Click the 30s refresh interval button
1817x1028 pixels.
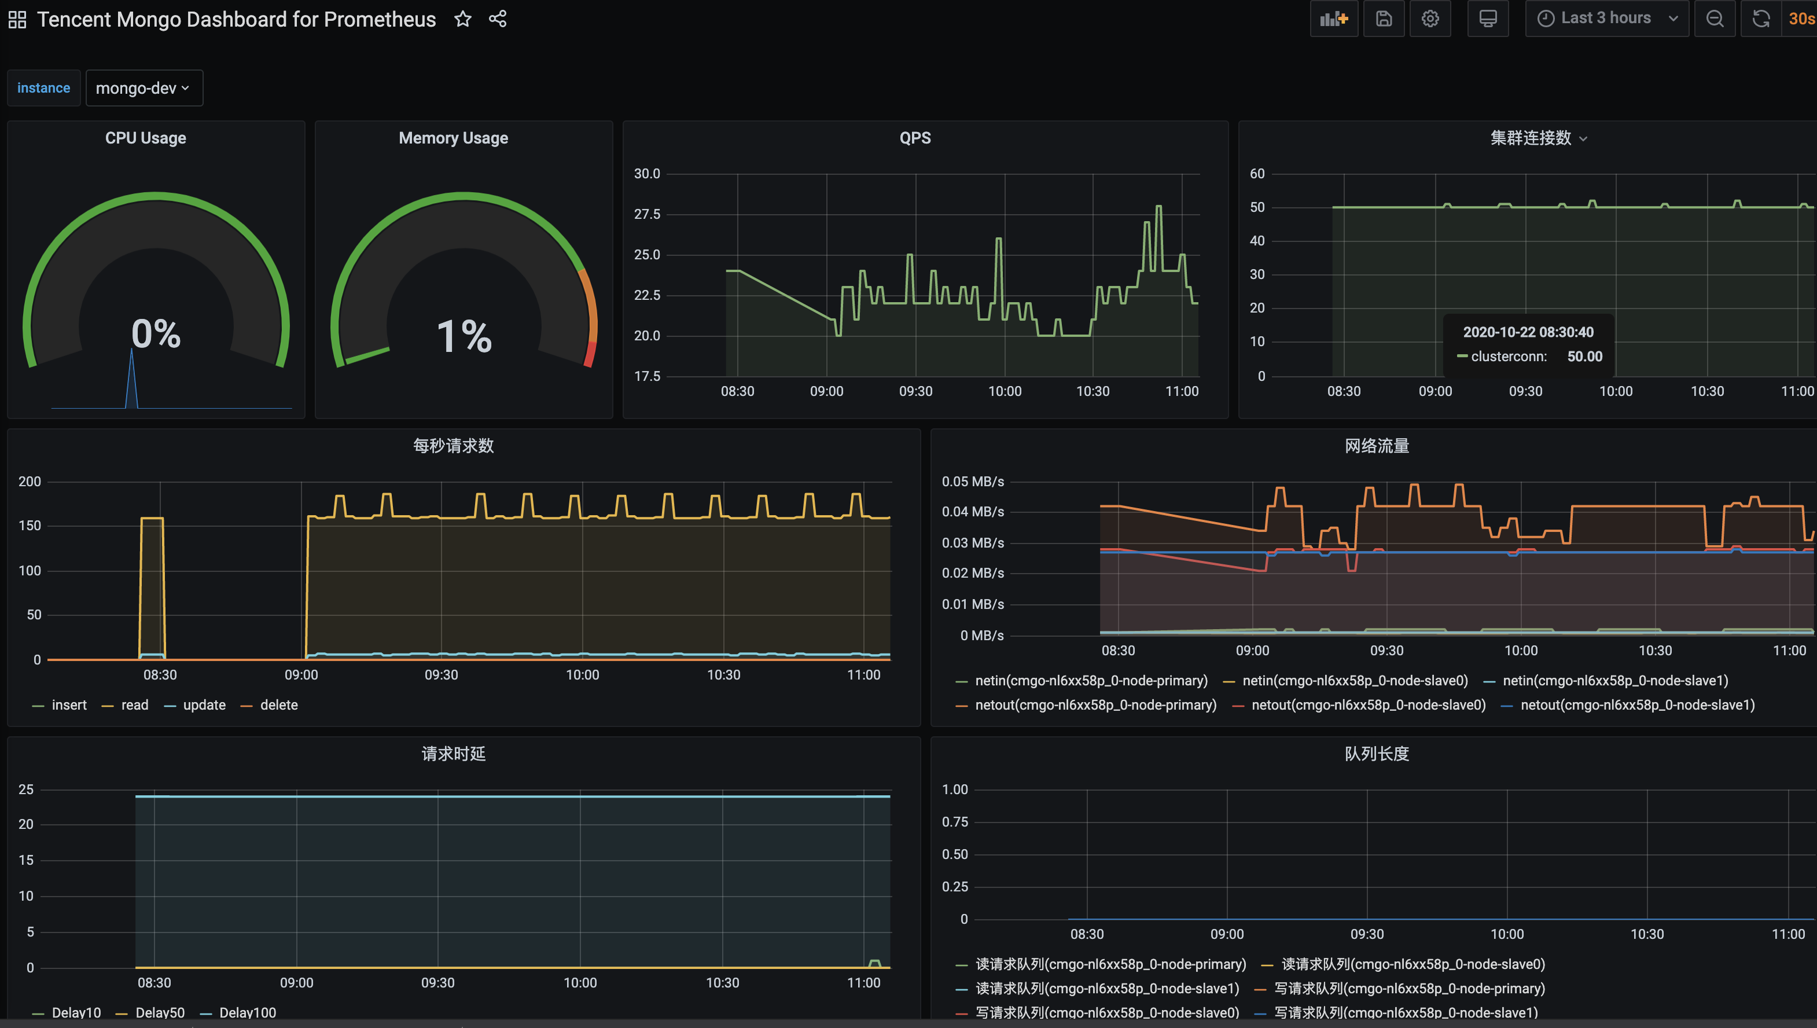pos(1801,19)
